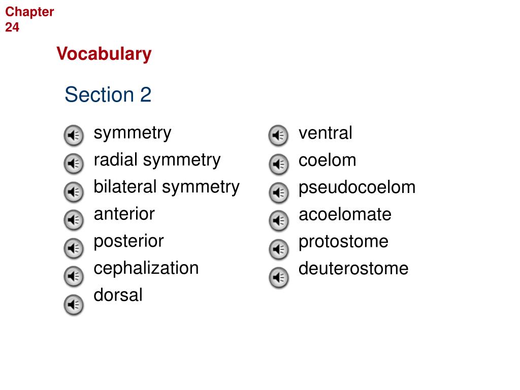Play pronunciation of cephalization
Screen dimensions: 520x390
pyautogui.click(x=73, y=276)
